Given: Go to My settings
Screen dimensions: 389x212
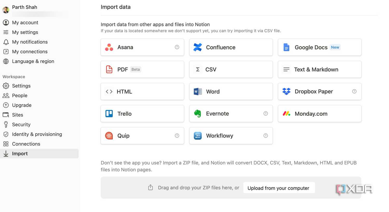Looking at the screenshot, I should point(39,32).
